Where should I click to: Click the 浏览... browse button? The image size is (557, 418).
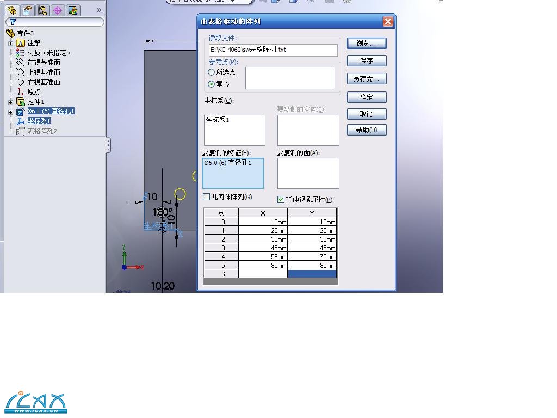[367, 44]
